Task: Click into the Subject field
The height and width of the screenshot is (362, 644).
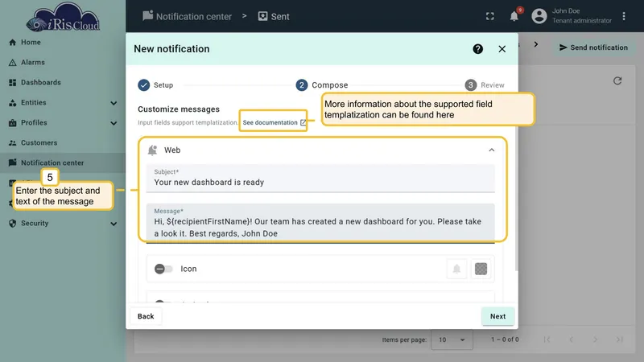Action: (x=320, y=178)
